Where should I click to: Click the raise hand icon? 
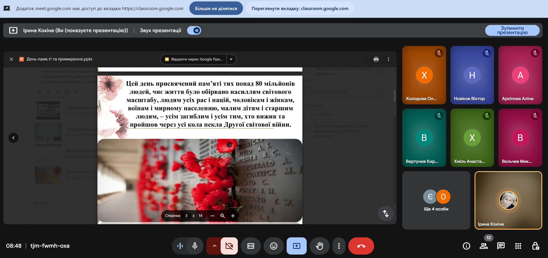pos(319,246)
